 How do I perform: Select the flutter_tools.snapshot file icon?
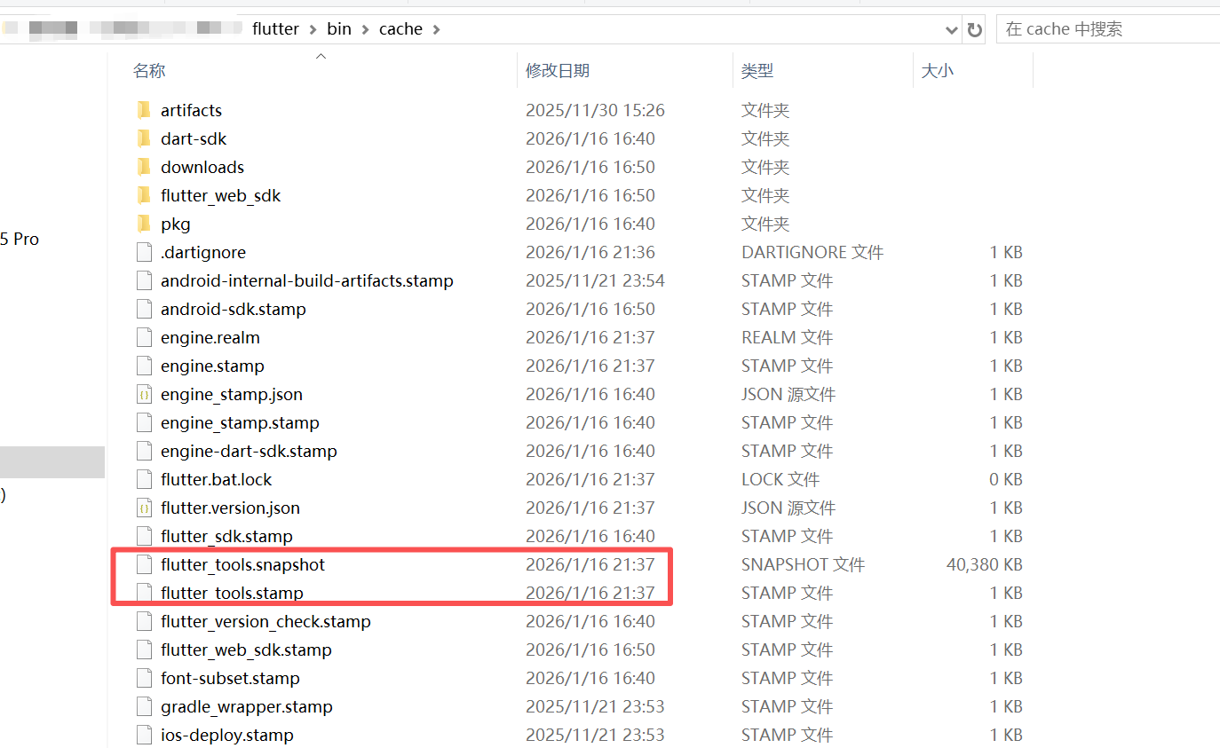144,564
